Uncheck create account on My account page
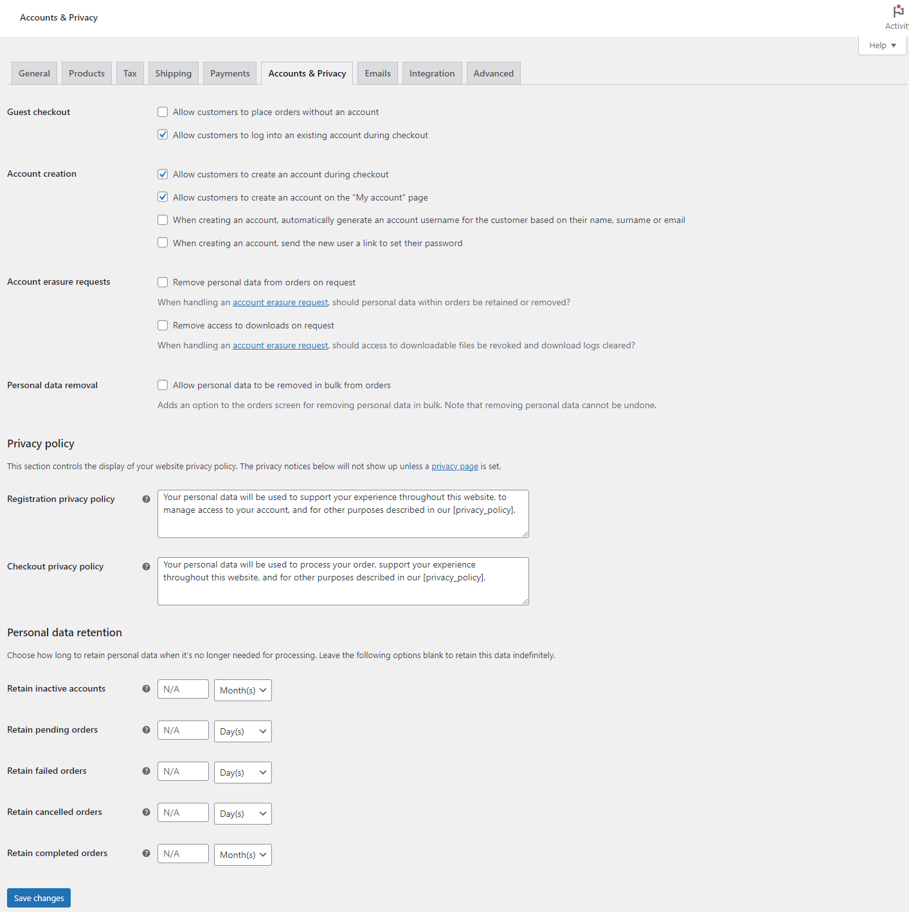 163,197
